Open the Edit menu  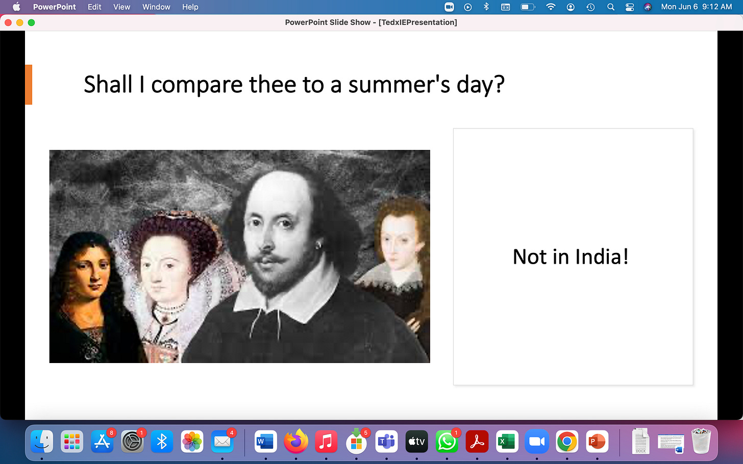[x=94, y=7]
